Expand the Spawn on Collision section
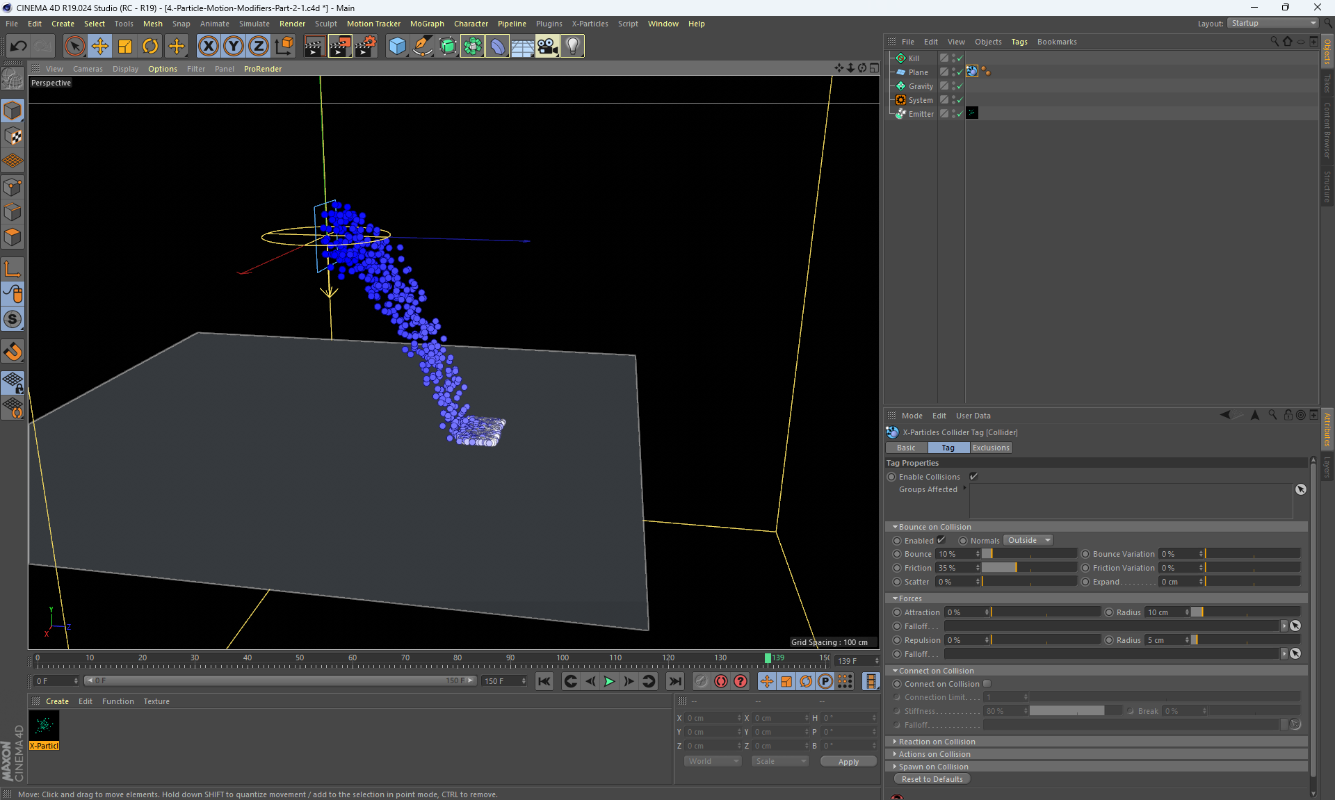This screenshot has width=1335, height=800. pos(933,767)
